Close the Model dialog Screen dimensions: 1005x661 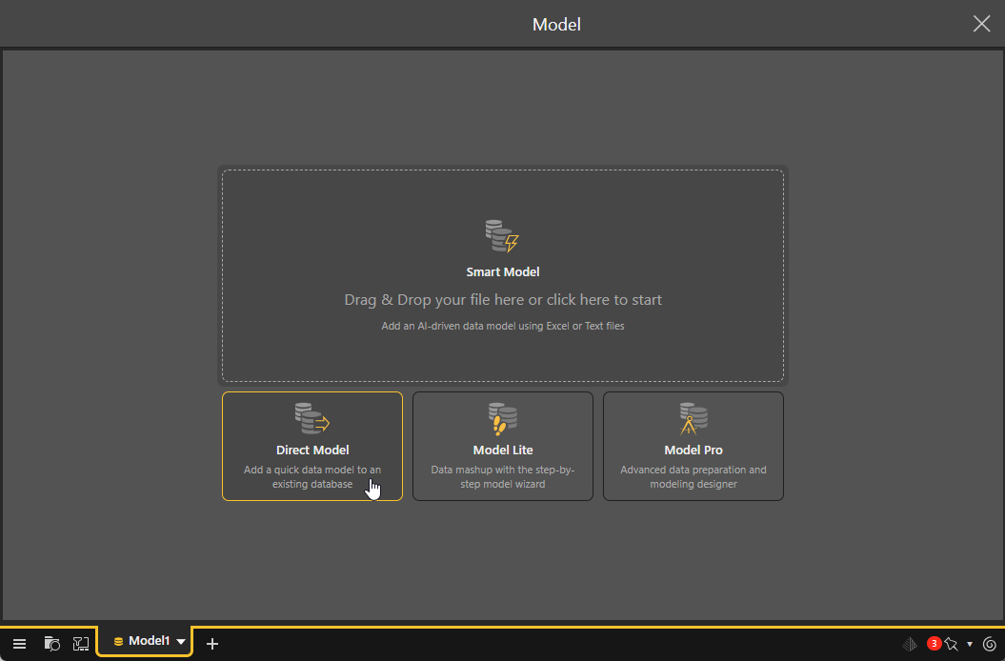pyautogui.click(x=981, y=24)
